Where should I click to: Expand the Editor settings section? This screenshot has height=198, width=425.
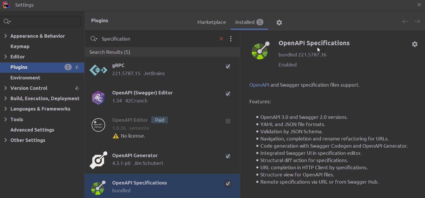point(5,57)
